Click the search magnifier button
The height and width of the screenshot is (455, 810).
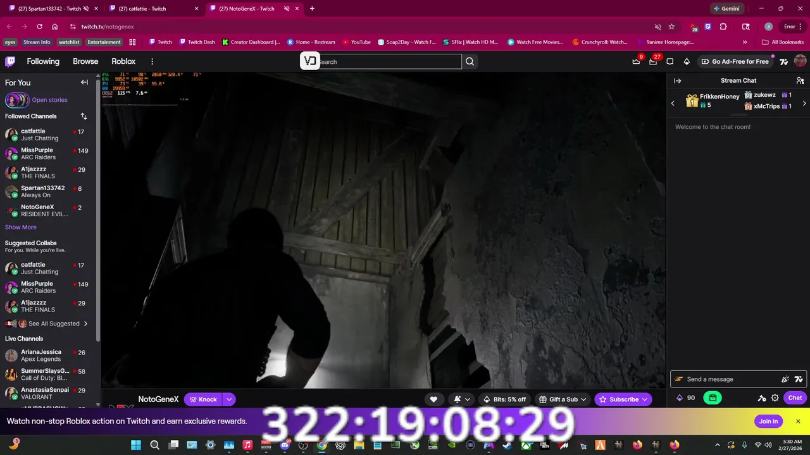(x=470, y=61)
